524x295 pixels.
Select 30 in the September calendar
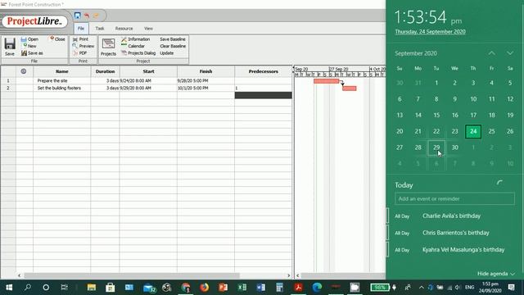(455, 147)
